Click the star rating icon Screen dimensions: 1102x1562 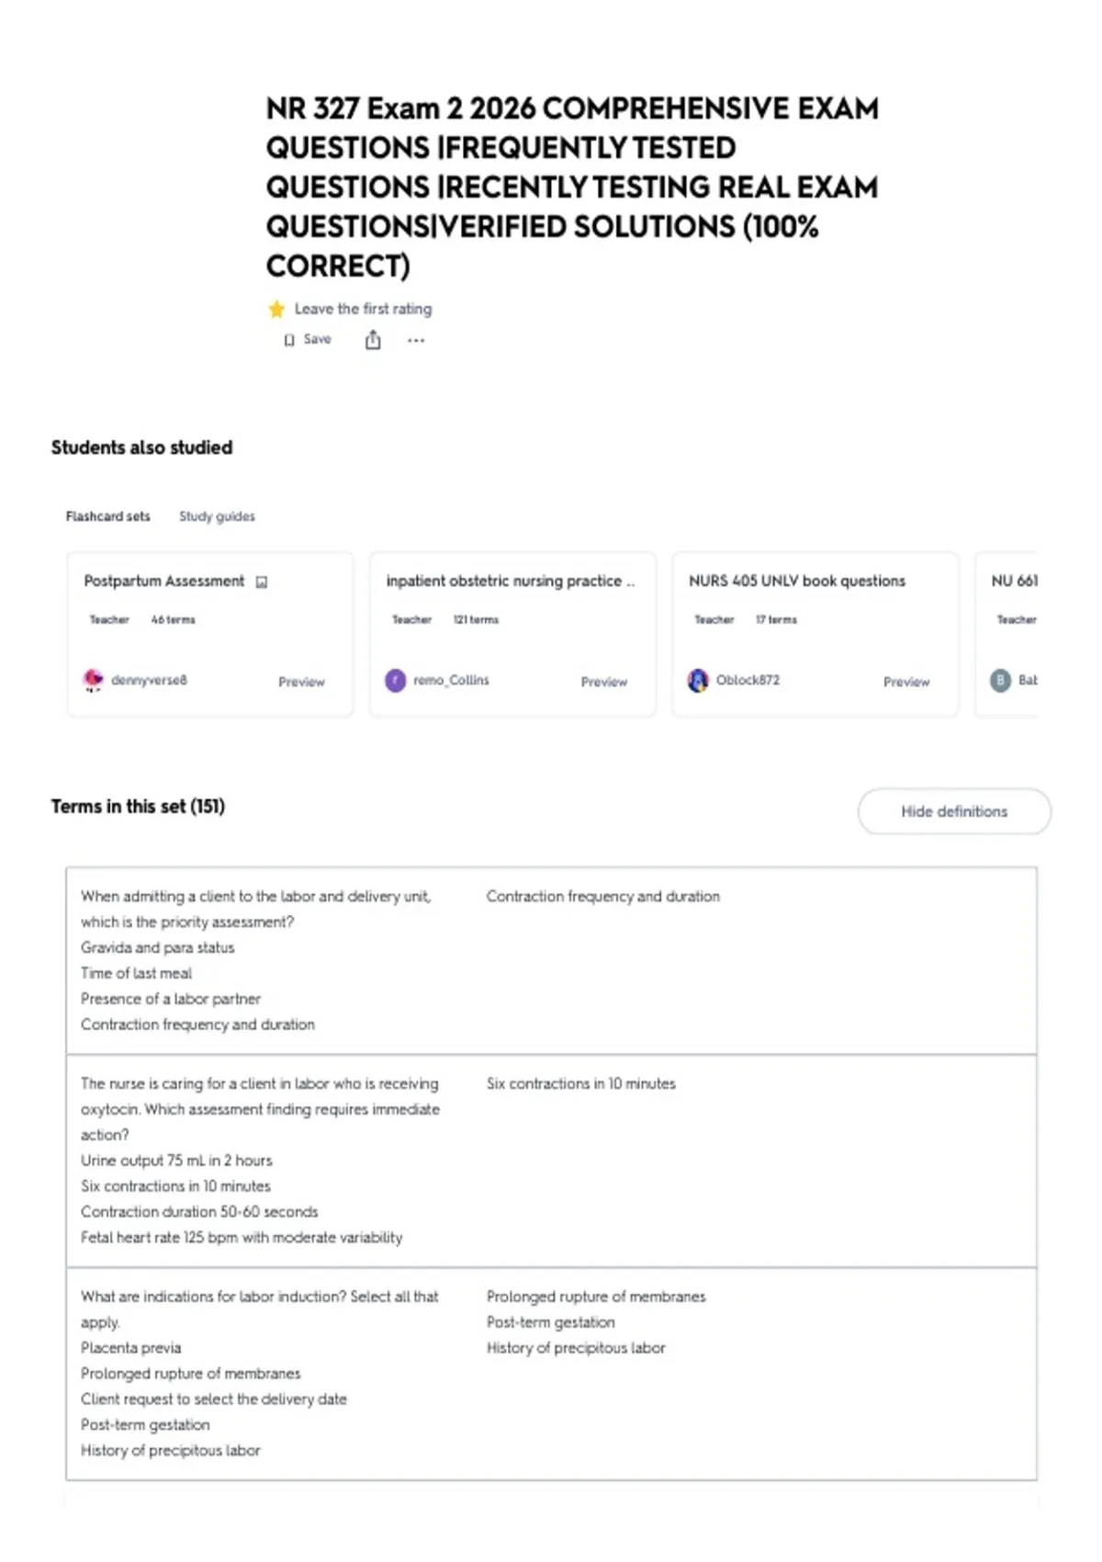point(276,310)
